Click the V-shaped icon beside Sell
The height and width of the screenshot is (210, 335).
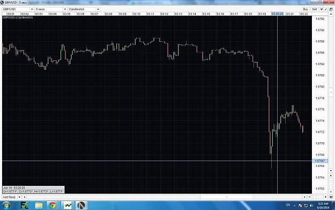(x=322, y=9)
